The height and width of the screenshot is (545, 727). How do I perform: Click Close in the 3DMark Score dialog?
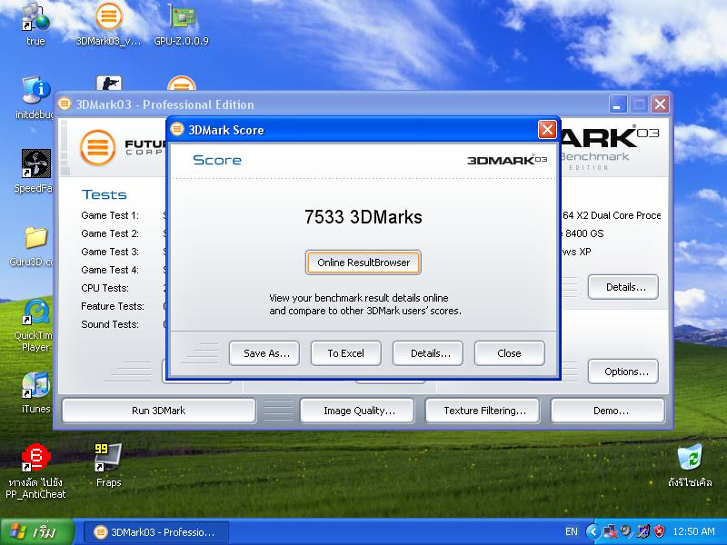click(509, 353)
